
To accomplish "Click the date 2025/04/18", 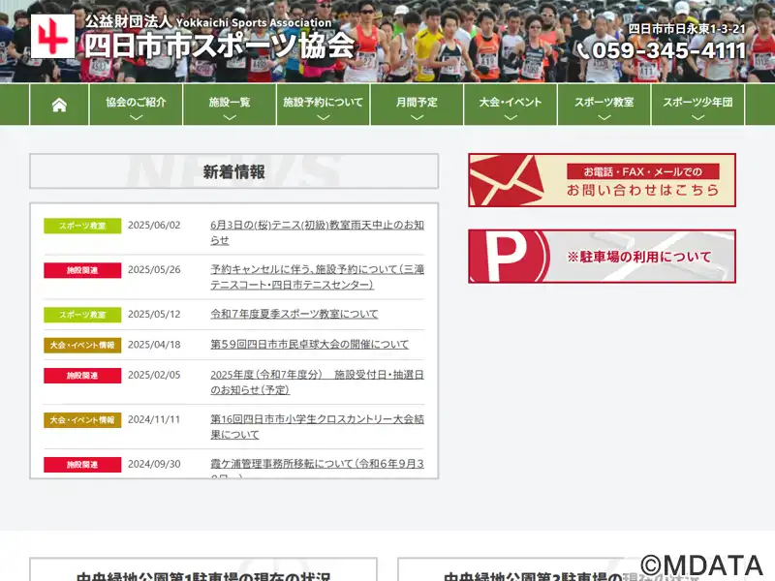I will click(154, 345).
